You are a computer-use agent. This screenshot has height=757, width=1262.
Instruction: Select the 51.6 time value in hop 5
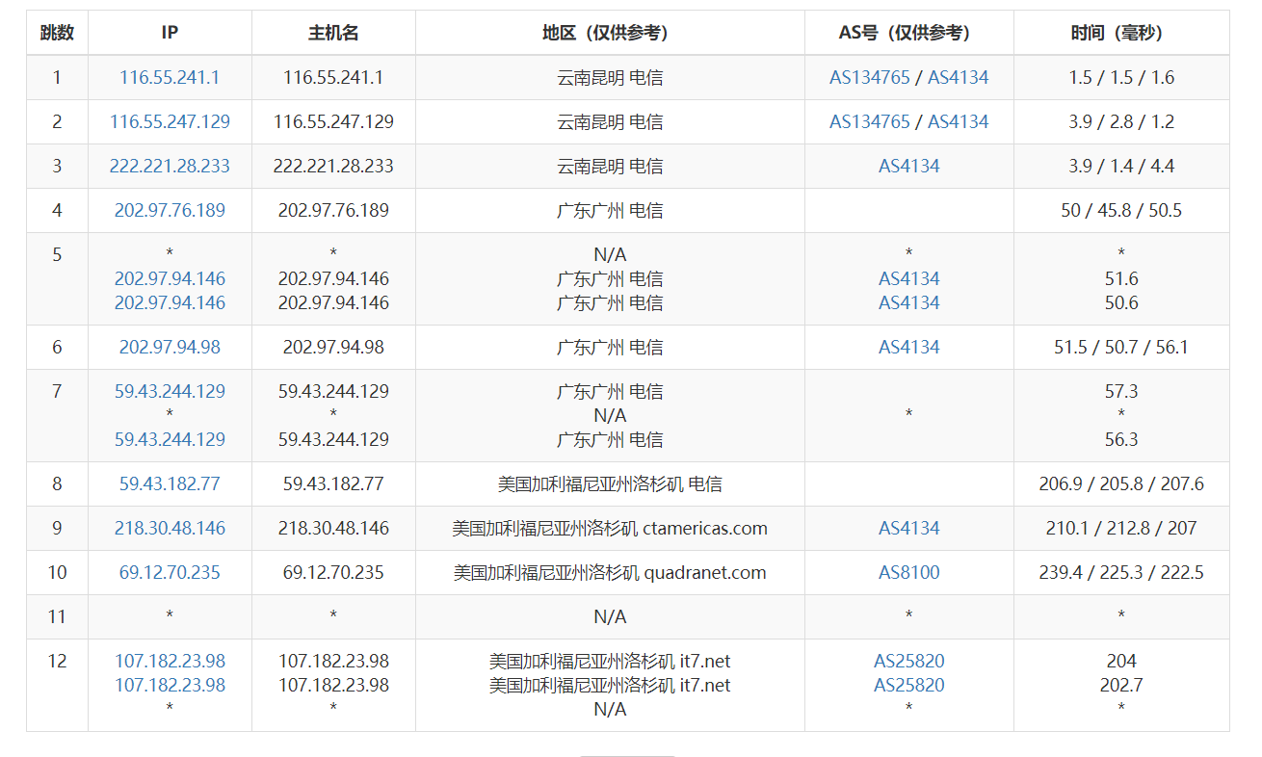point(1121,279)
